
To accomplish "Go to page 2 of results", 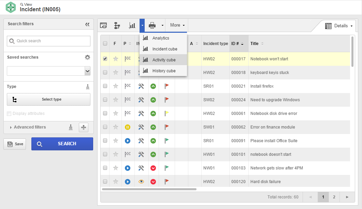I will [334, 197].
